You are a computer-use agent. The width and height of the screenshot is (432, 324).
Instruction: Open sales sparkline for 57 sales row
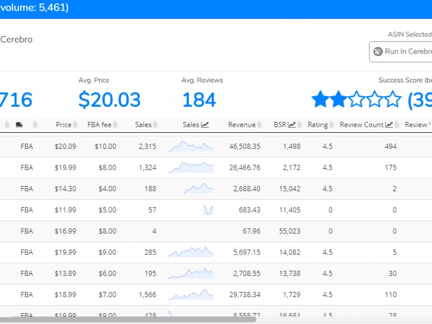pyautogui.click(x=208, y=210)
